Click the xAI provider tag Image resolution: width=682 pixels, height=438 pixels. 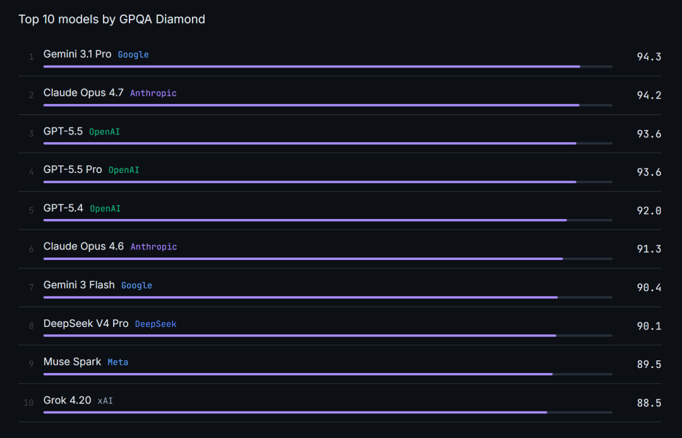[x=105, y=401]
